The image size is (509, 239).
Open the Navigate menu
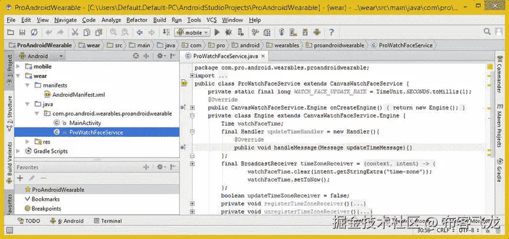coord(65,20)
